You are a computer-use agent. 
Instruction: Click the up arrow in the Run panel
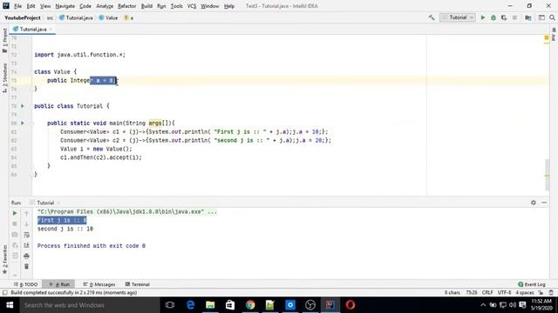[x=26, y=213]
